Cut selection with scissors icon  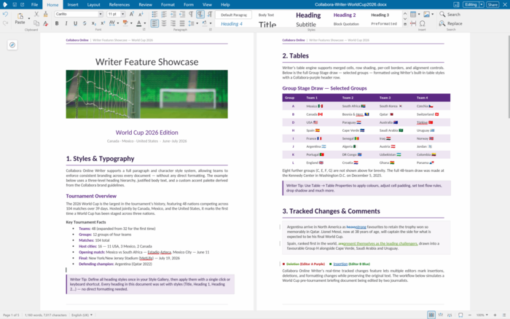(36, 14)
